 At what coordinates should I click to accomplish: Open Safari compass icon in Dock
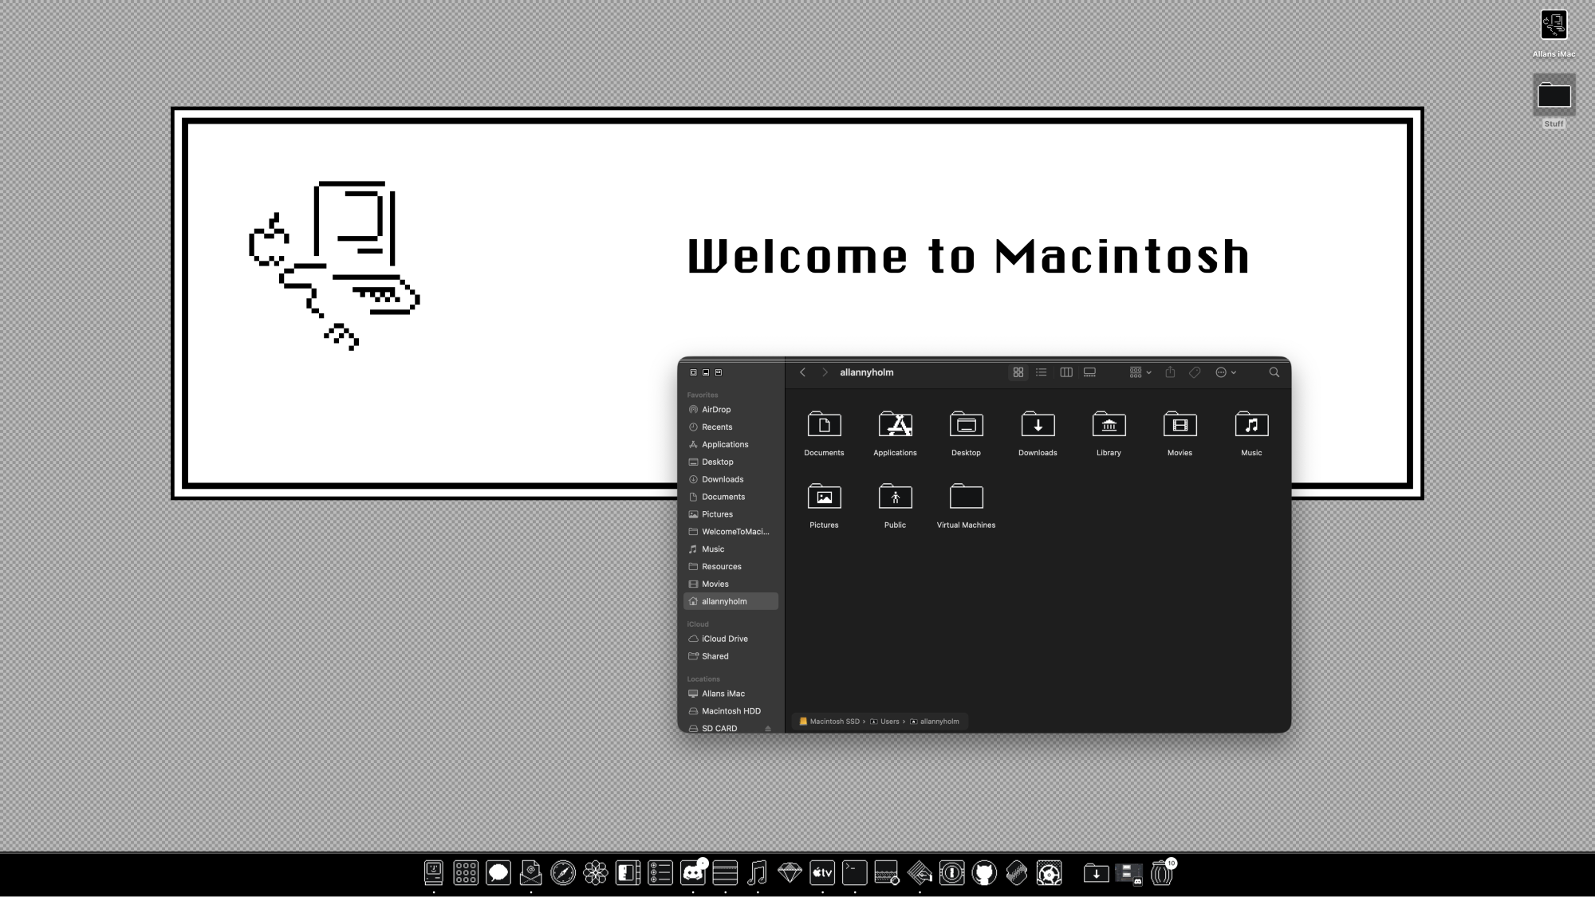pyautogui.click(x=563, y=873)
